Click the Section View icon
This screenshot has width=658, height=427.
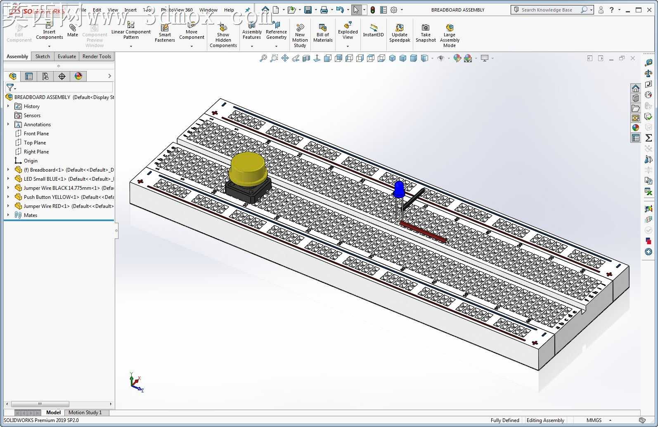pos(306,58)
